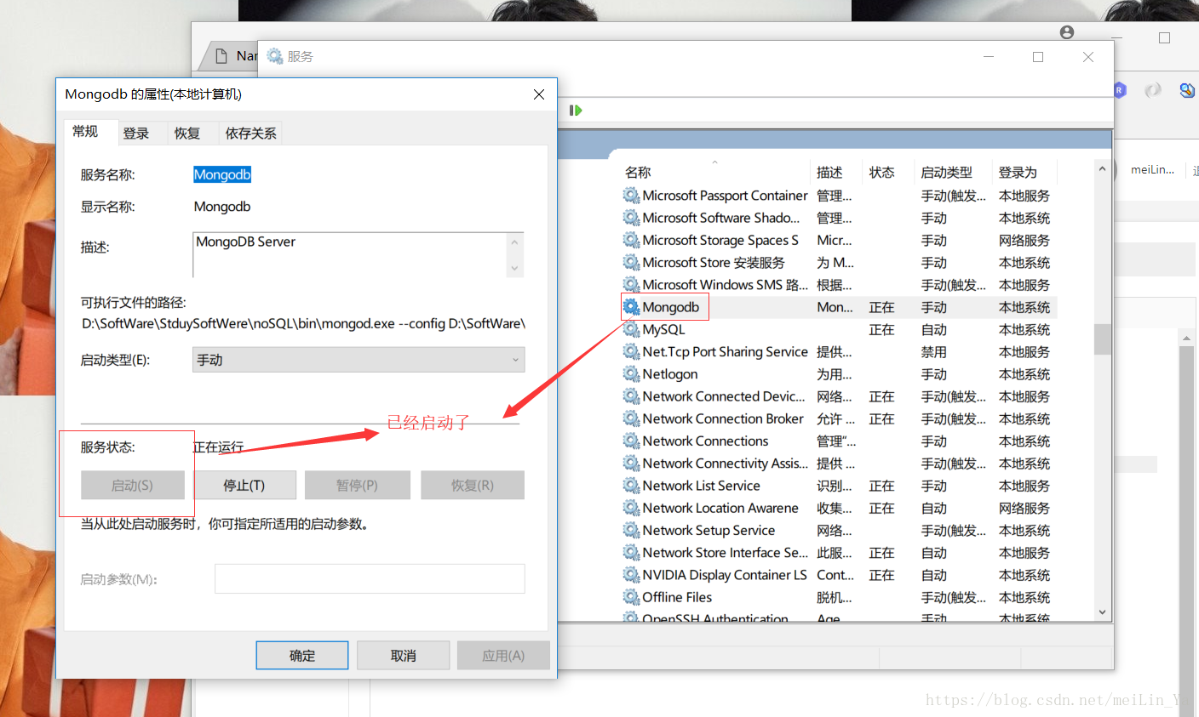The width and height of the screenshot is (1199, 717).
Task: Click description box scroll down arrow
Action: coord(514,269)
